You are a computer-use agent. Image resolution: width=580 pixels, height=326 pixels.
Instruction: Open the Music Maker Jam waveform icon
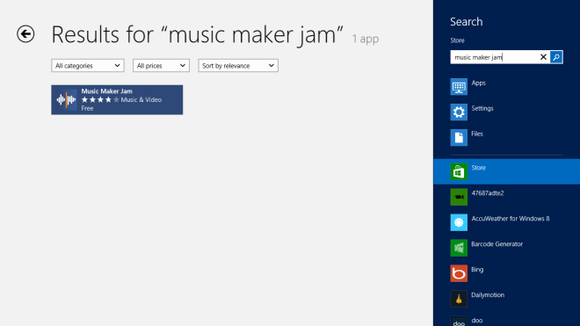click(66, 99)
